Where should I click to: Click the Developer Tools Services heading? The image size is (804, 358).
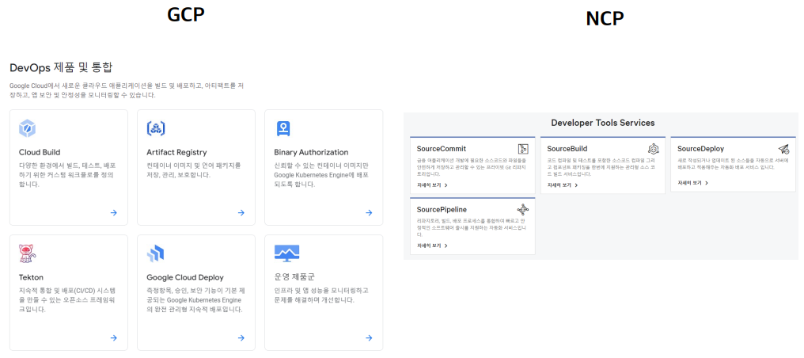tap(602, 123)
